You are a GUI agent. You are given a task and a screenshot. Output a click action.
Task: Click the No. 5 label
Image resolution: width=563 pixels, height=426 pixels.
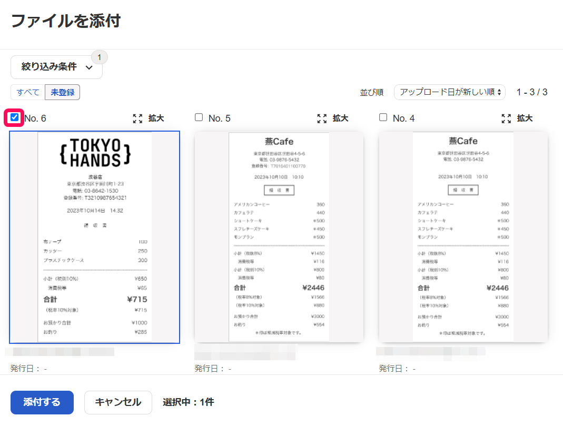pyautogui.click(x=220, y=118)
